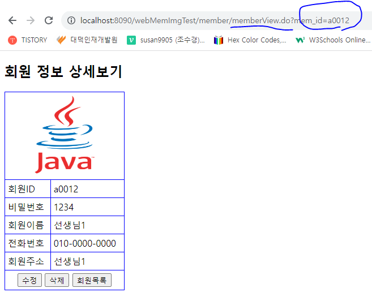Click the 수정 button
This screenshot has width=372, height=301.
coord(29,280)
